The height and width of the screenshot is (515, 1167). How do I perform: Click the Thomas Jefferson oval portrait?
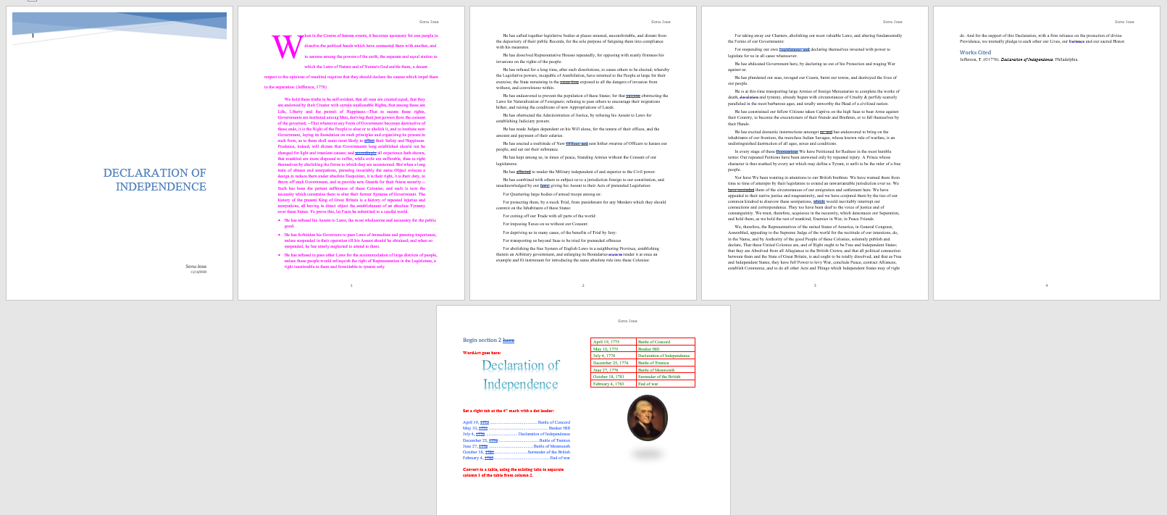point(647,418)
